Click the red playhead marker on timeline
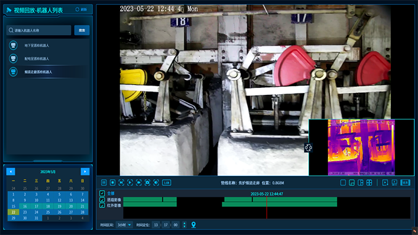 coord(266,207)
